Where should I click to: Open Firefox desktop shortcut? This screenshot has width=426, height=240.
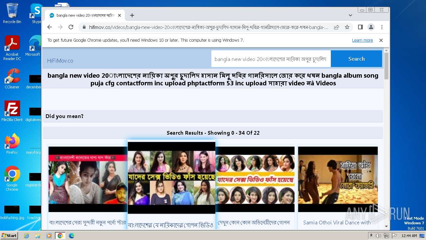12,144
